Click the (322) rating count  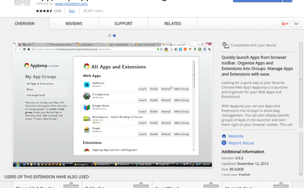[x=57, y=11]
